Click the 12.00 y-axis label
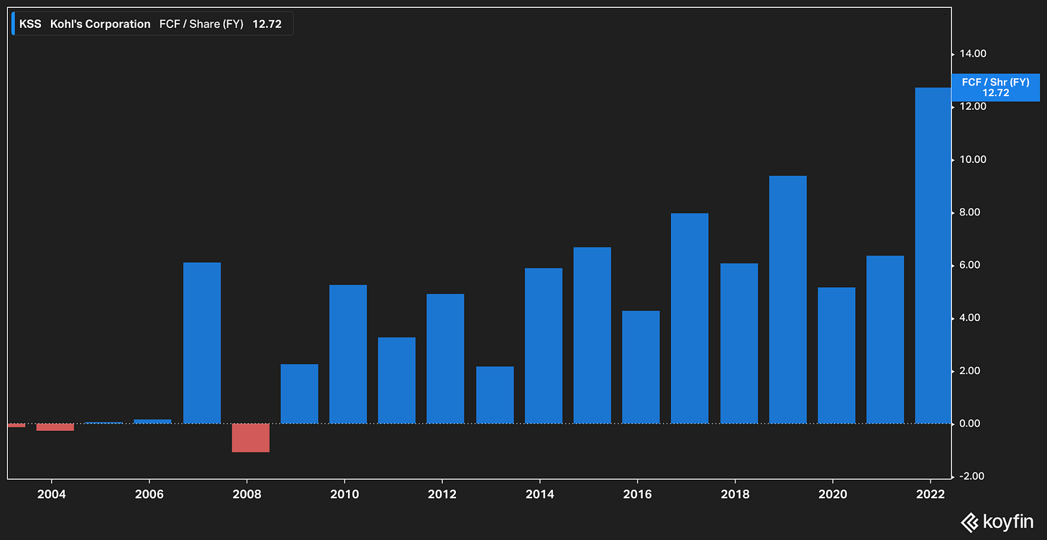 [971, 106]
